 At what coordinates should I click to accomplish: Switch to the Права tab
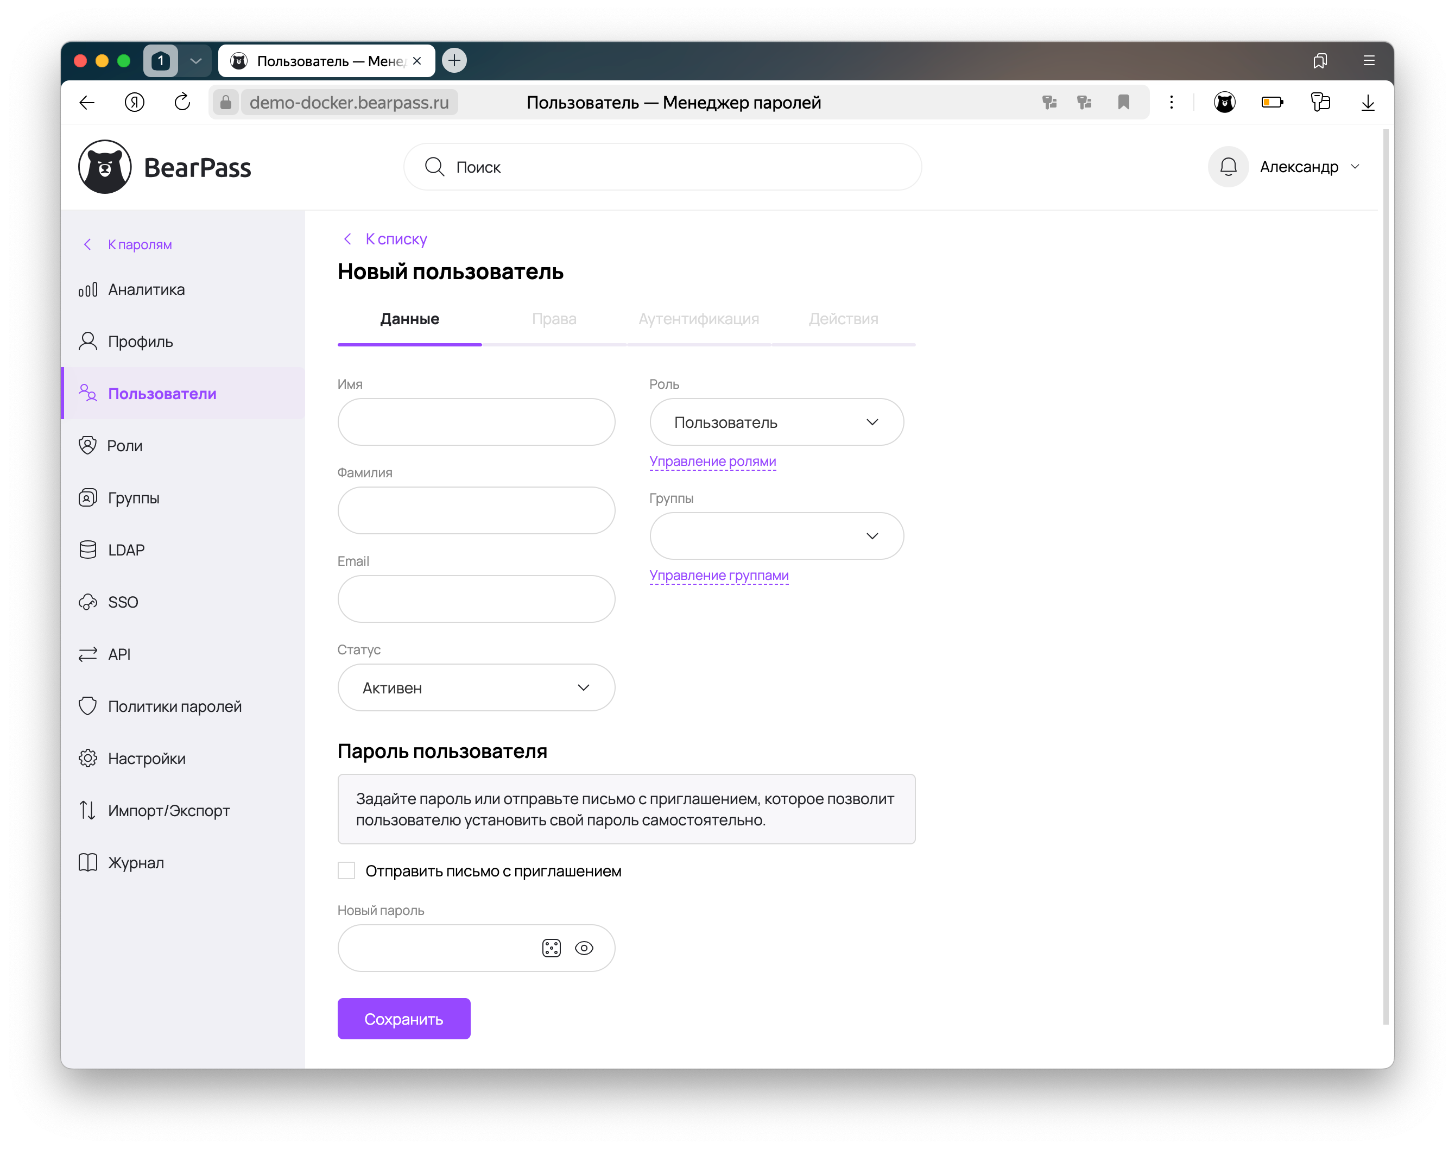coord(554,319)
